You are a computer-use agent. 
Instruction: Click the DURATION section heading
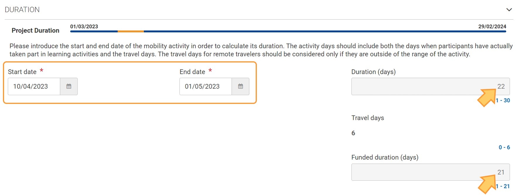[22, 10]
